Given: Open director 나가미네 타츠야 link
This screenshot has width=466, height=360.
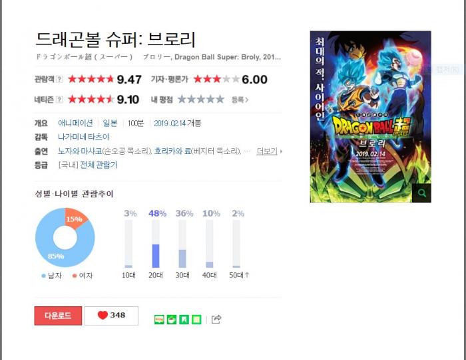Looking at the screenshot, I should tap(83, 137).
